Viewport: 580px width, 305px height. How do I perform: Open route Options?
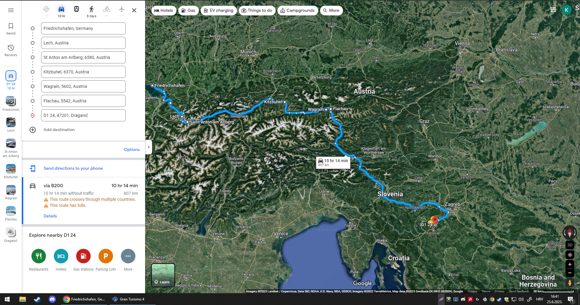point(132,149)
